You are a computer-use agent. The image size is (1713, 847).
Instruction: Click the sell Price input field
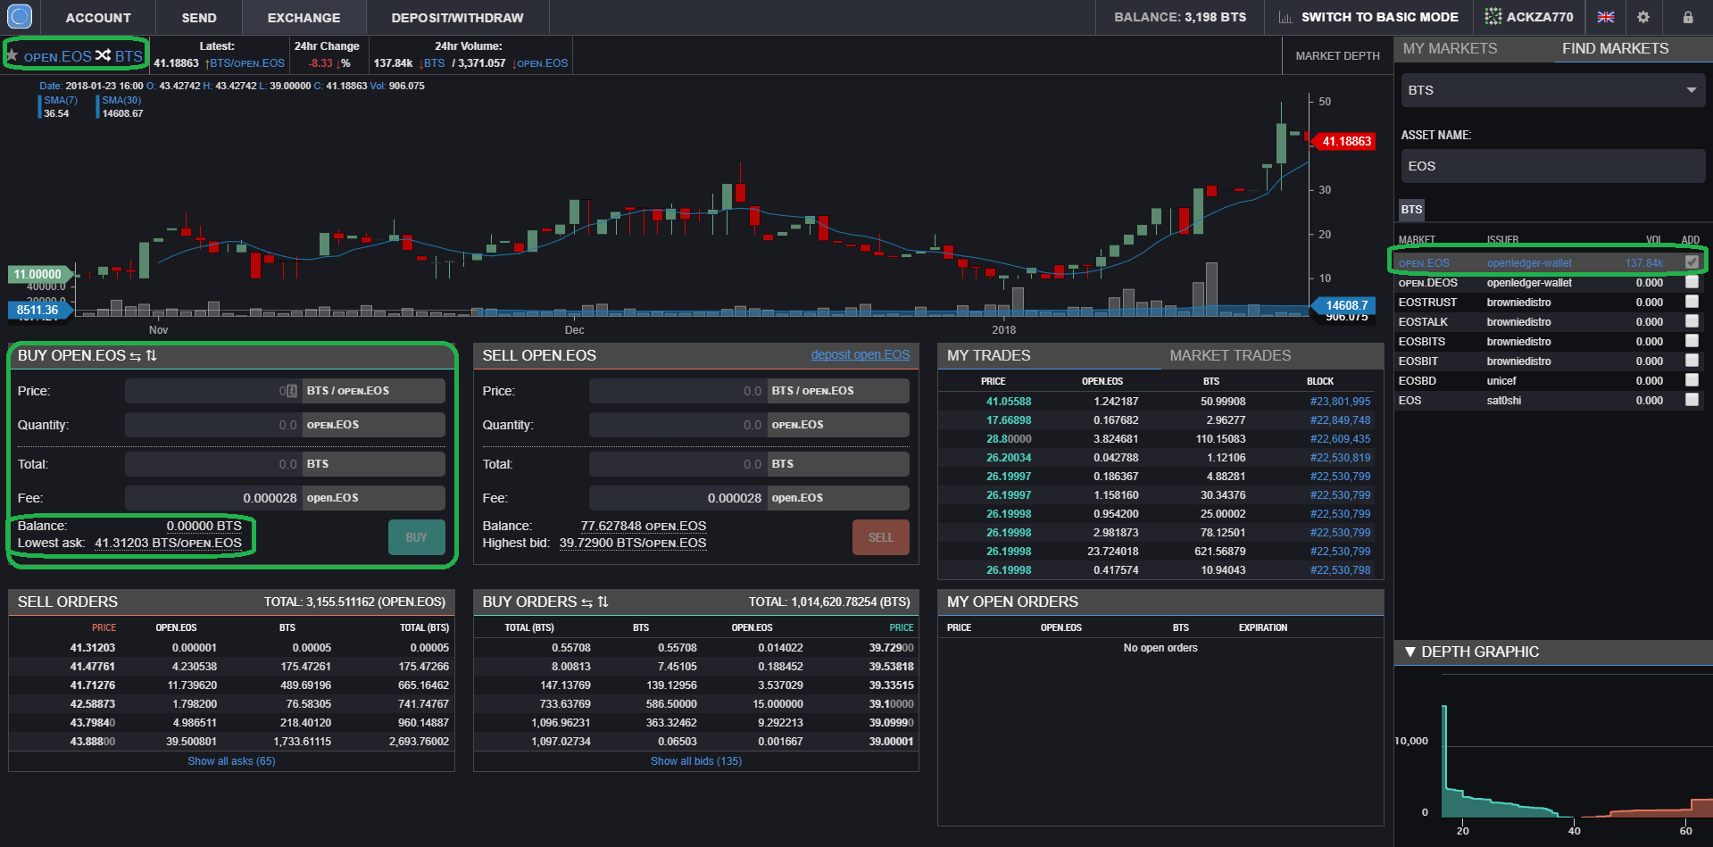point(677,391)
